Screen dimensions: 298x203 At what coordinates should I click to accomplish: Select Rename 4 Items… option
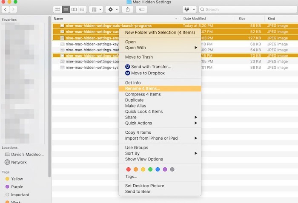coord(160,88)
